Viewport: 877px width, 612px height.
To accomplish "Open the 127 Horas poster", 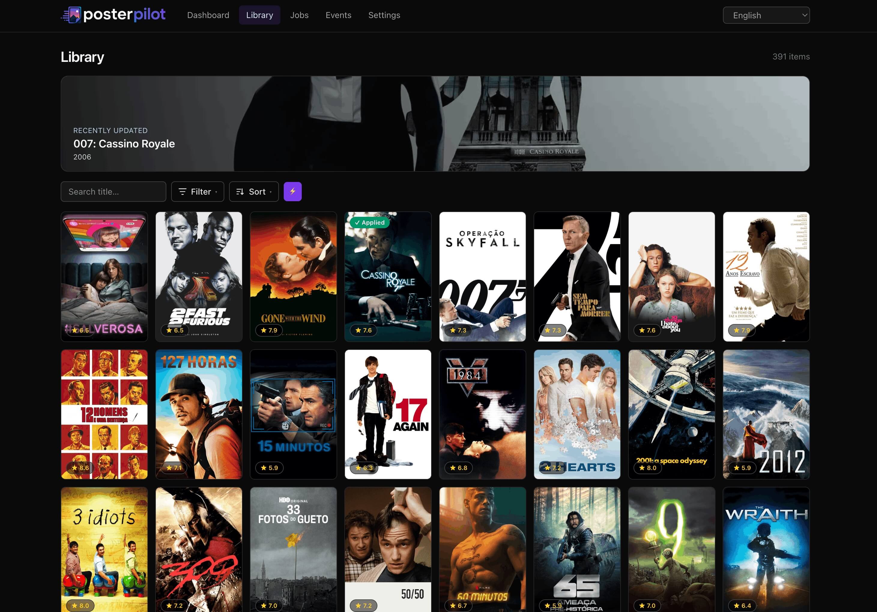I will (199, 414).
